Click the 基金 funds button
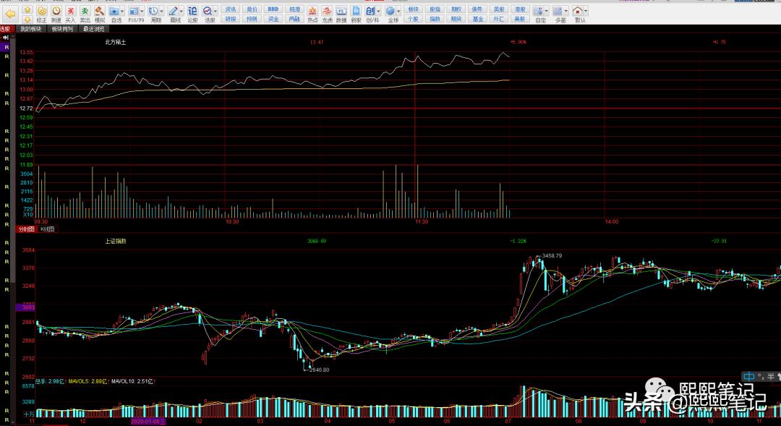The width and height of the screenshot is (781, 426). tap(478, 19)
